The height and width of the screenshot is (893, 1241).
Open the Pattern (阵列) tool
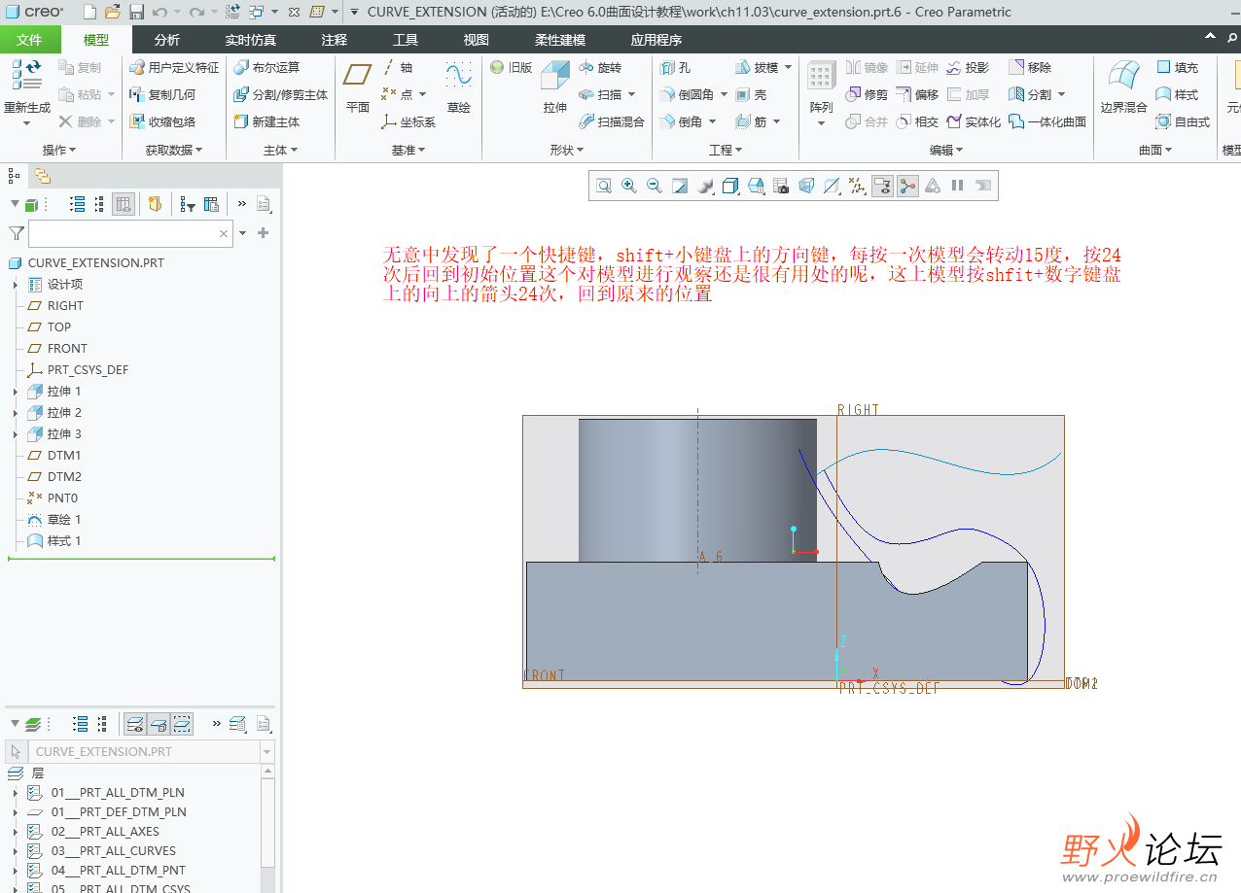tap(821, 94)
